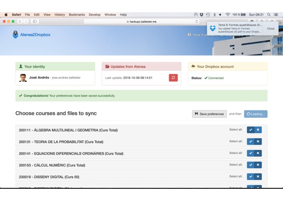Close the Dropbox notification
The image size is (283, 201).
click(270, 28)
